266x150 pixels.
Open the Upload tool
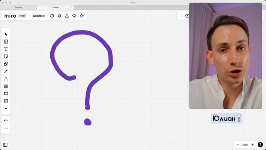point(6,101)
